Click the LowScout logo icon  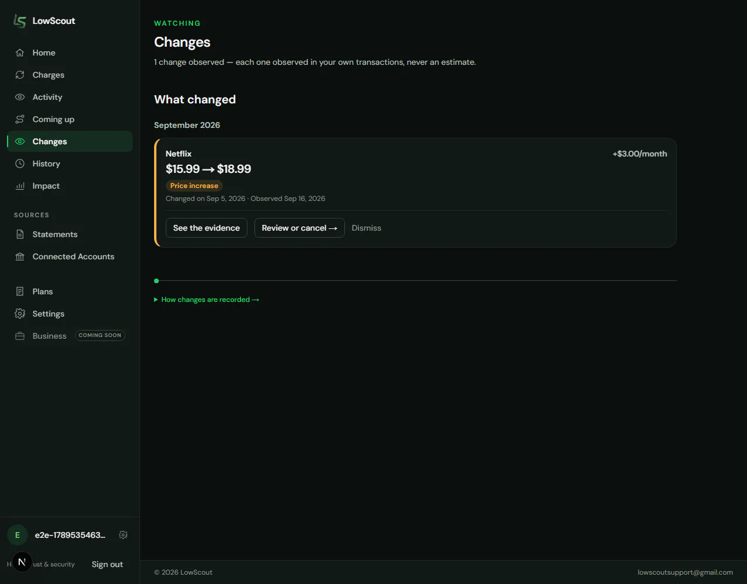point(20,21)
